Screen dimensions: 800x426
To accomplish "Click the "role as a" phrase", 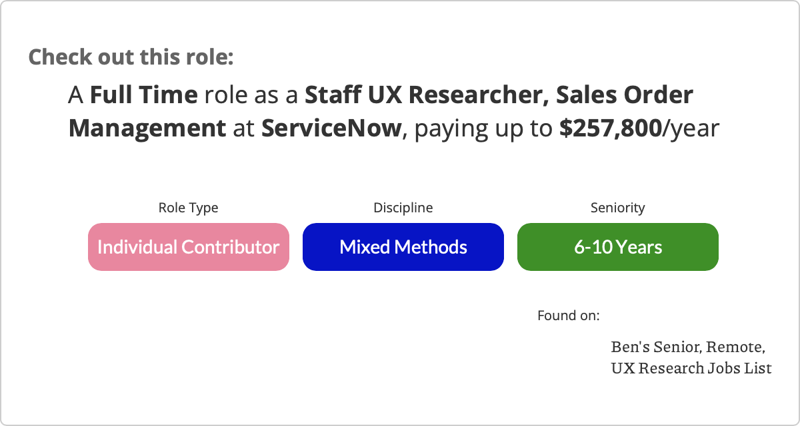I will click(x=251, y=95).
